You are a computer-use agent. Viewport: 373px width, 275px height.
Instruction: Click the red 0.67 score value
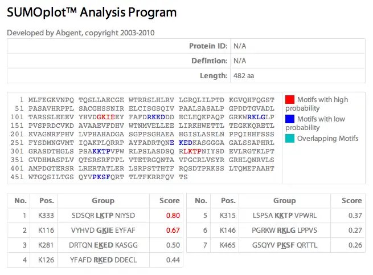(x=172, y=230)
